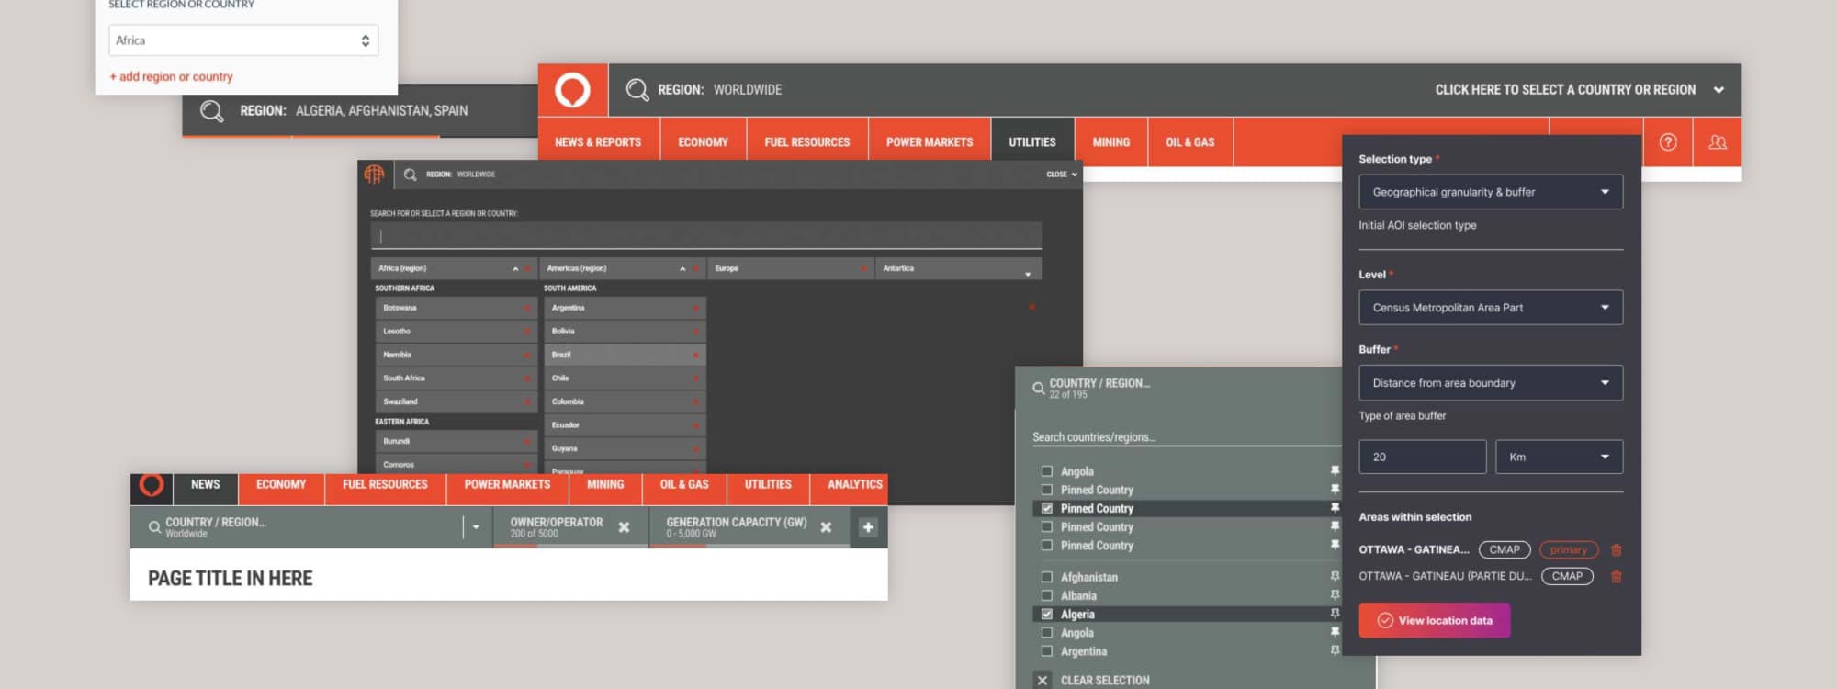1837x689 pixels.
Task: Click the progress bar under Owner/Operator
Action: [570, 546]
